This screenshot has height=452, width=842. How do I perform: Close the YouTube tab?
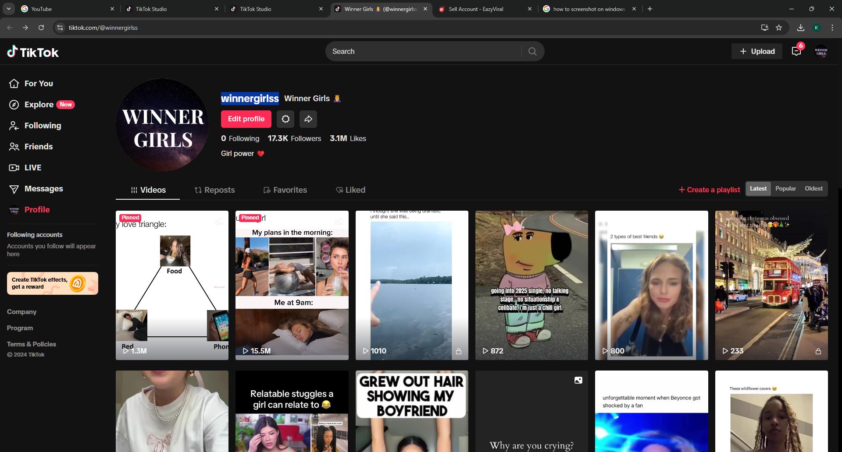click(x=112, y=9)
